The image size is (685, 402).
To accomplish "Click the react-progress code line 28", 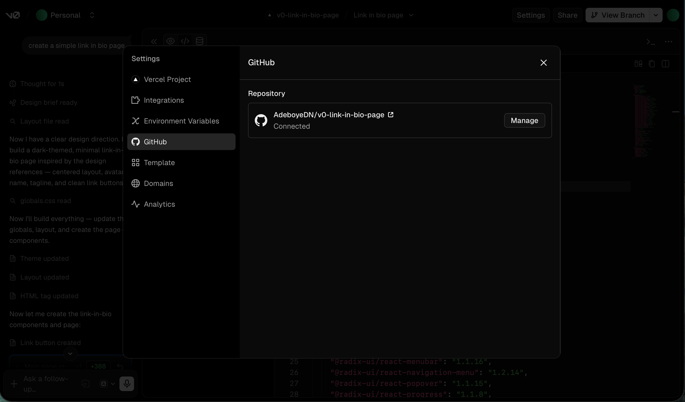I will point(411,394).
